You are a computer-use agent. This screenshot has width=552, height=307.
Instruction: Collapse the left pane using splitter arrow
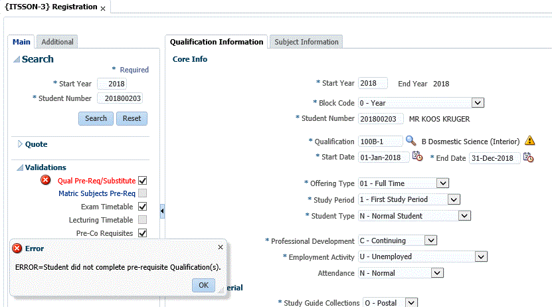click(x=162, y=211)
